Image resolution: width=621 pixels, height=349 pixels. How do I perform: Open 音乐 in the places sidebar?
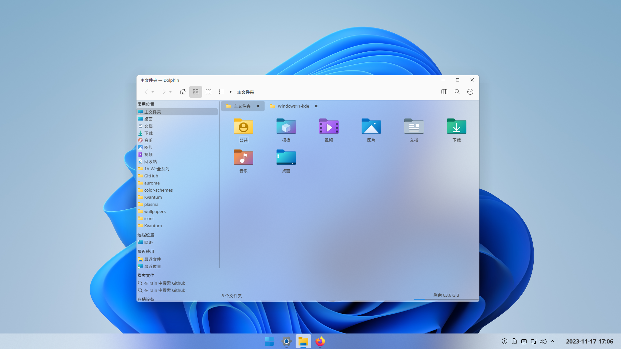click(x=177, y=140)
